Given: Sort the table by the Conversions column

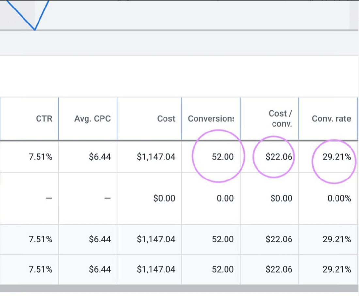Looking at the screenshot, I should coord(211,119).
